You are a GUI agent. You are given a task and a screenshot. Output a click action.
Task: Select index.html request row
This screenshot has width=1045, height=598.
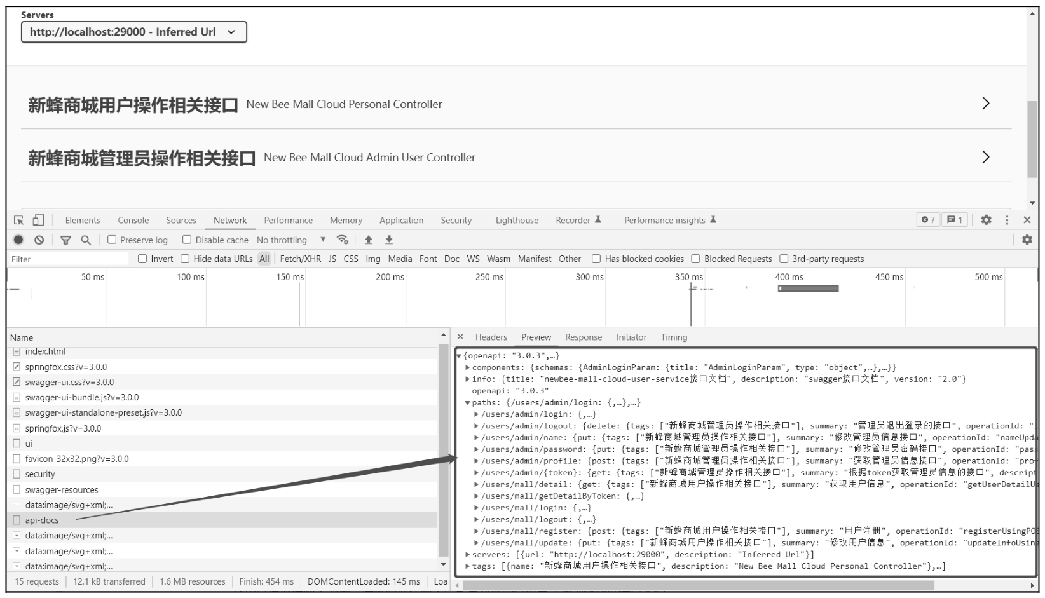click(222, 351)
